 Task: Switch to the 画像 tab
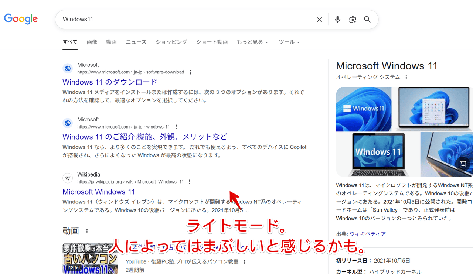92,42
